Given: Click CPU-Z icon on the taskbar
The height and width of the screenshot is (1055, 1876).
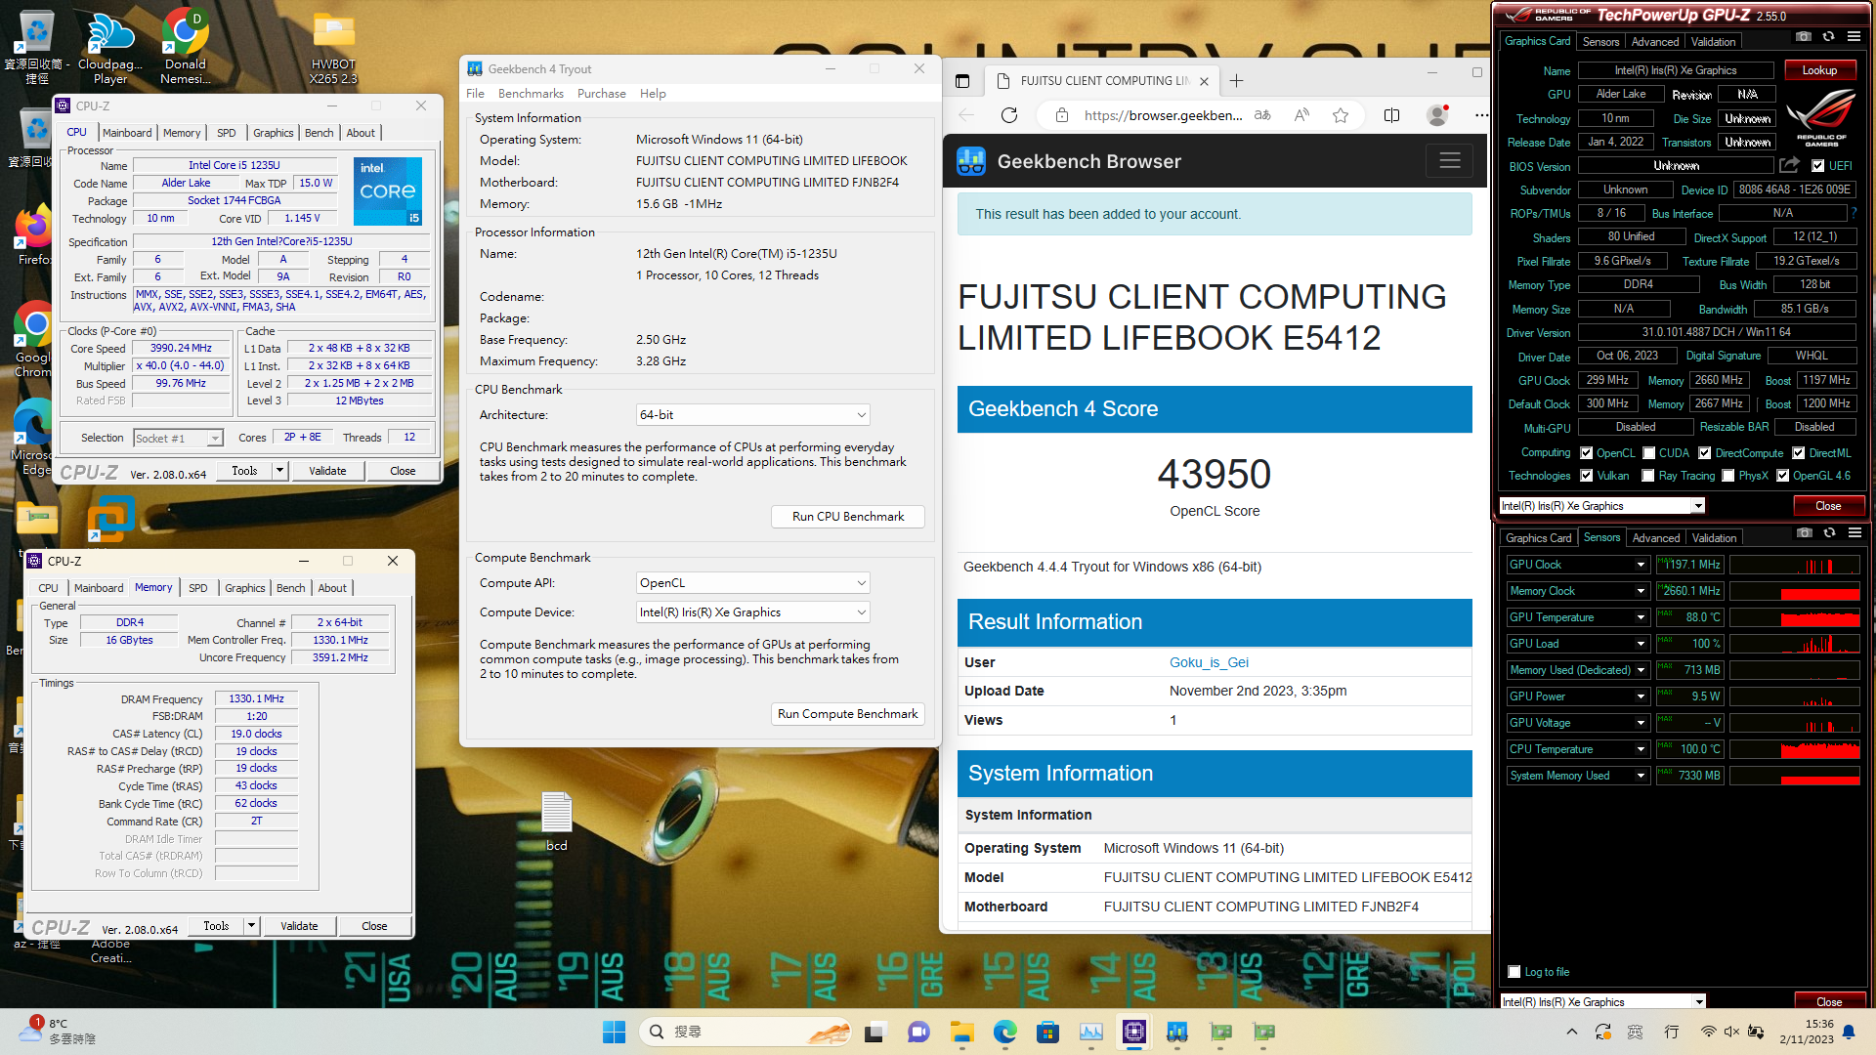Looking at the screenshot, I should coord(1134,1032).
